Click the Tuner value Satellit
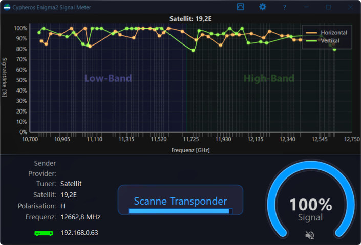The image size is (361, 245). [71, 184]
